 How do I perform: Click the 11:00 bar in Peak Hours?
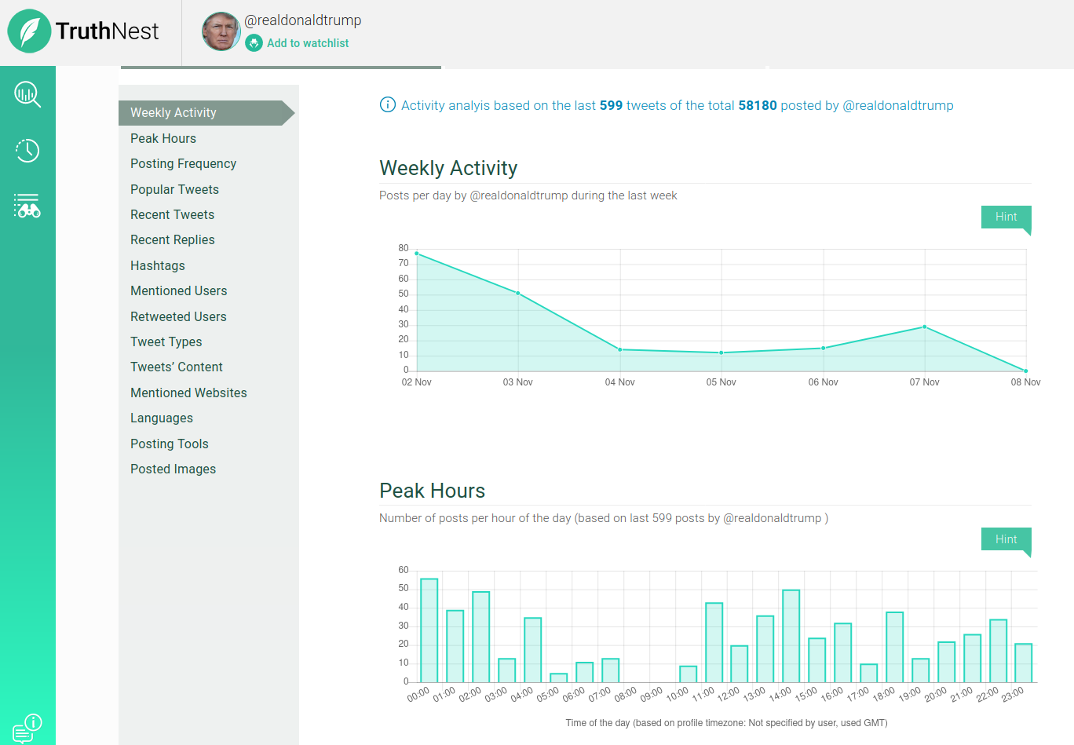tap(714, 642)
